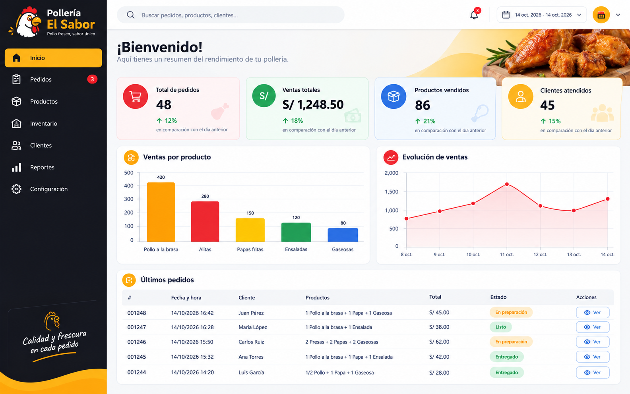Image resolution: width=630 pixels, height=394 pixels.
Task: Click the Productos box icon in sidebar
Action: pos(16,101)
